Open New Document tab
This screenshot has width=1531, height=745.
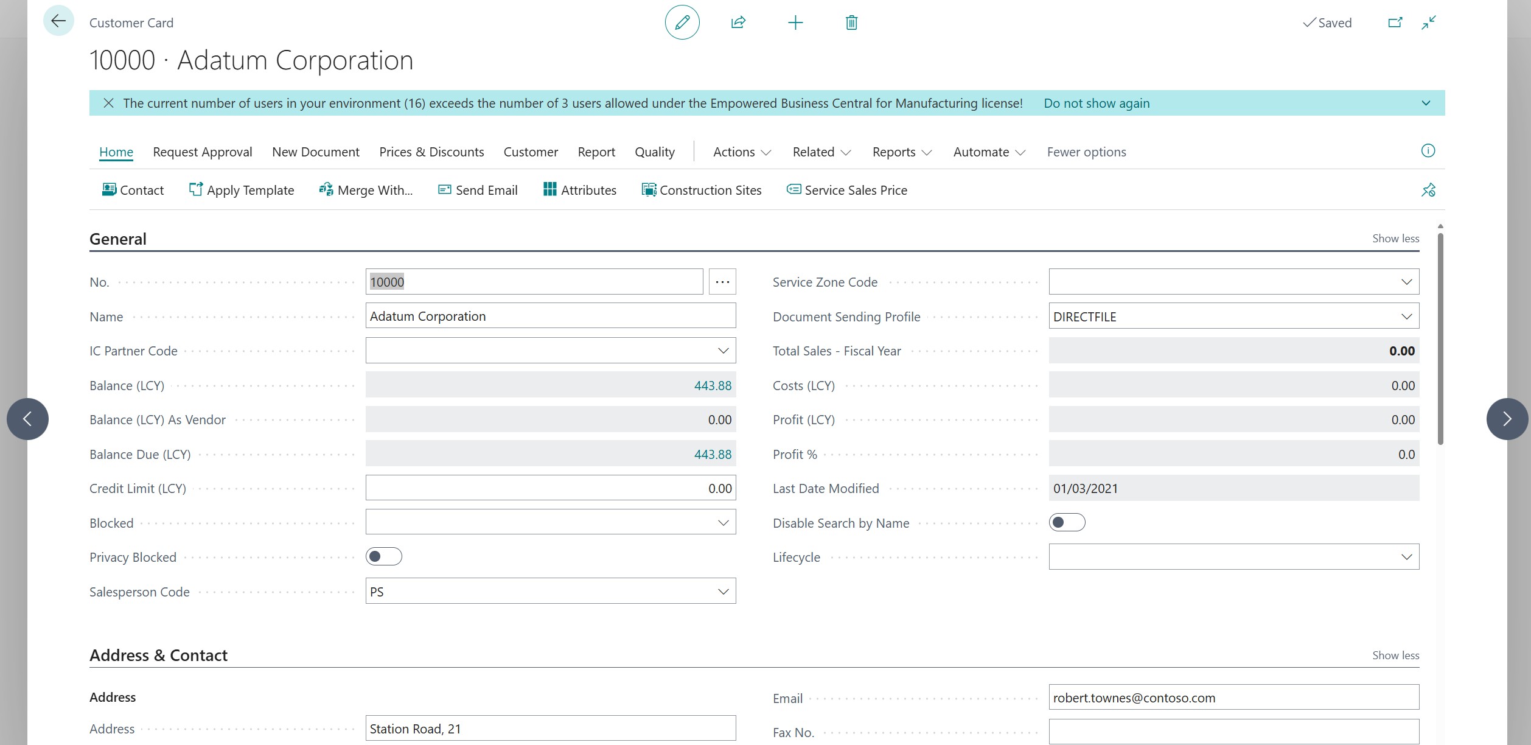[316, 152]
